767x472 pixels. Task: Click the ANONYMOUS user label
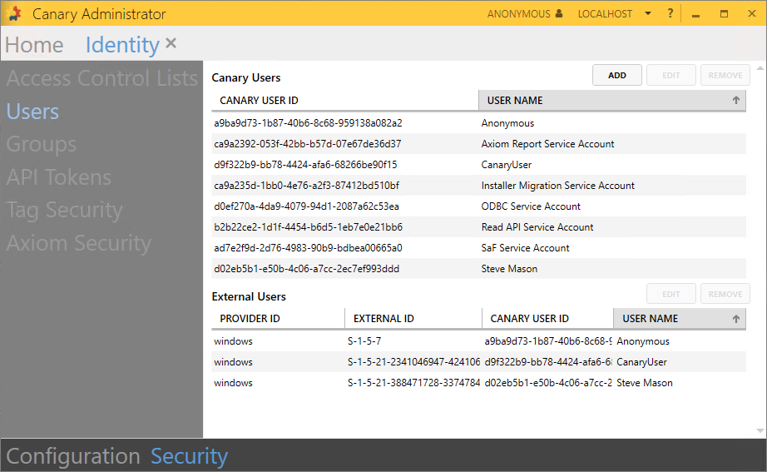pos(518,13)
